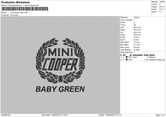Click the Color changes value 1
Image resolution: width=166 pixels, height=117 pixels.
(x=134, y=20)
